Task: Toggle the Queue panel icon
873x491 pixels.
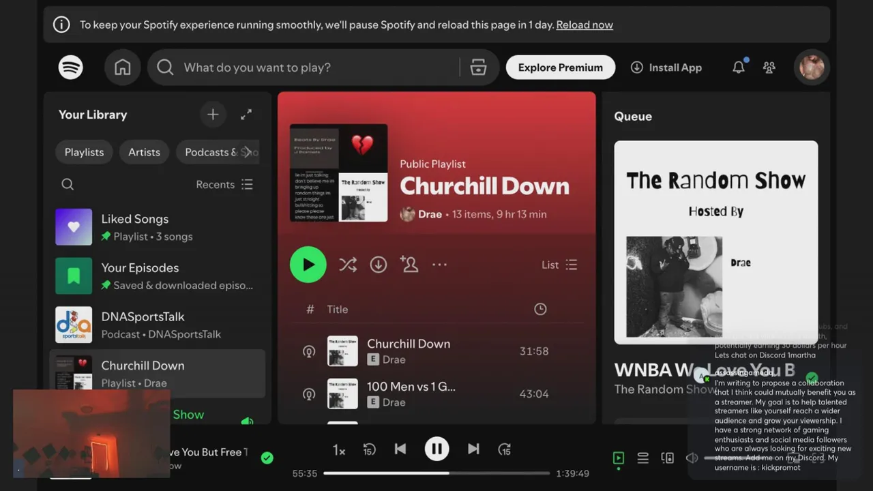Action: pyautogui.click(x=642, y=458)
